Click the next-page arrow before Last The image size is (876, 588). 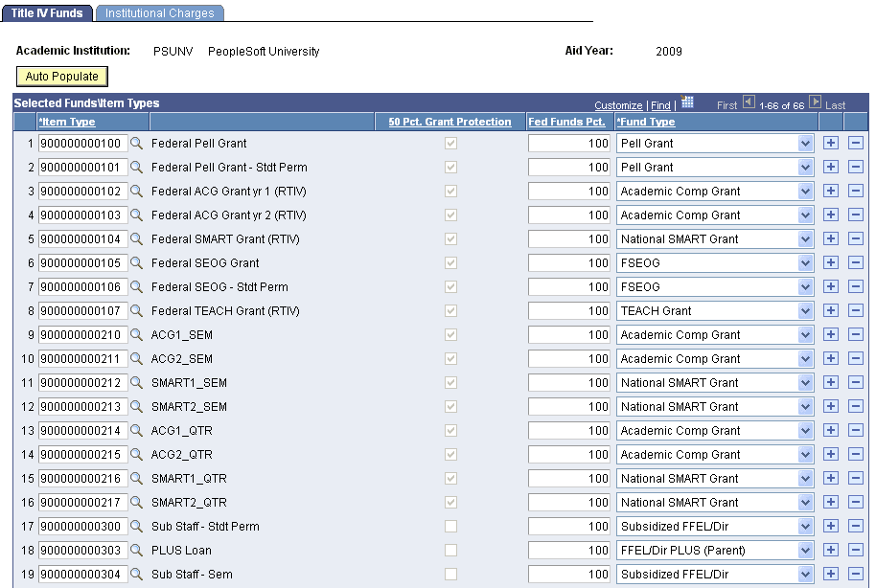click(817, 105)
